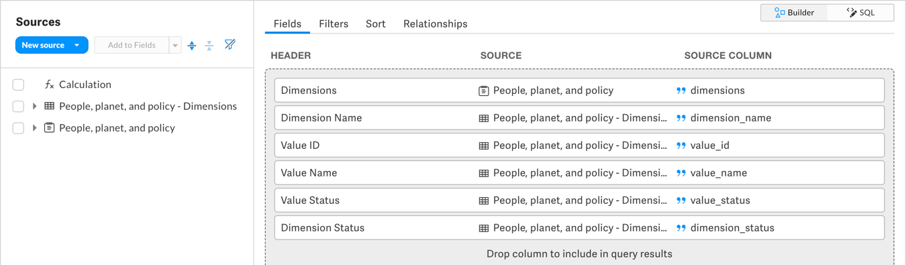
Task: Select the Relationships tab
Action: 436,23
